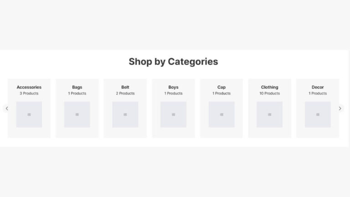Open the Cap category title
Viewport: 350px width, 197px height.
click(x=221, y=87)
